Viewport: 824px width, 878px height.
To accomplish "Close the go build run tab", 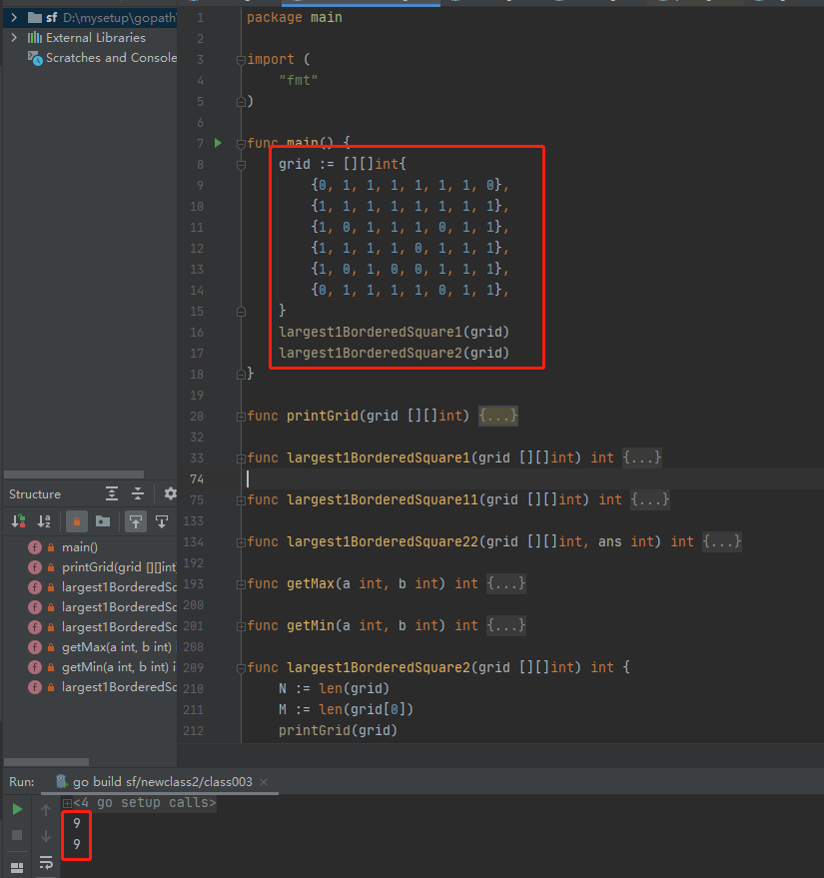I will [264, 782].
